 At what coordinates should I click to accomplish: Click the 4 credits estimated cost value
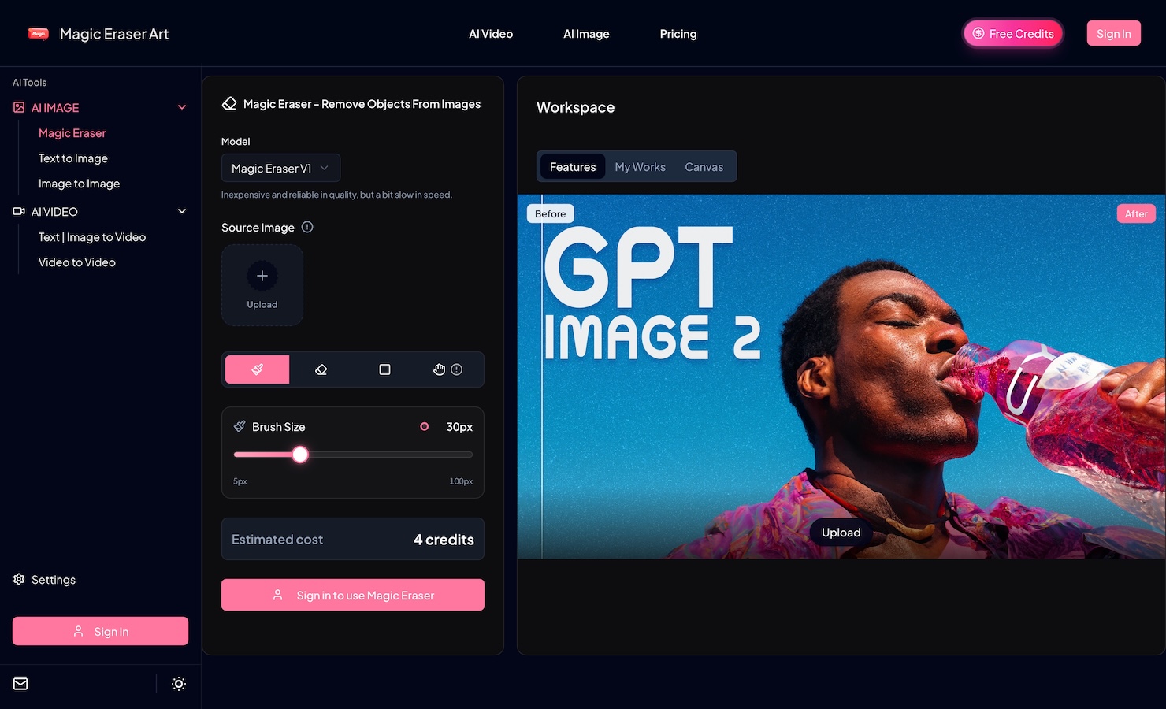pos(444,540)
